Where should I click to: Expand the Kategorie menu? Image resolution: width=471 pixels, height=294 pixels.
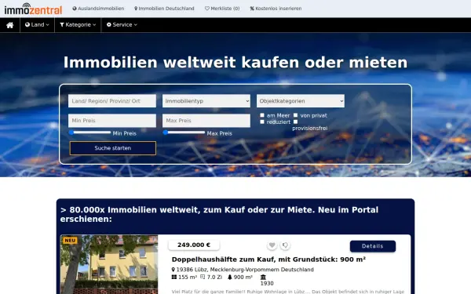[78, 25]
